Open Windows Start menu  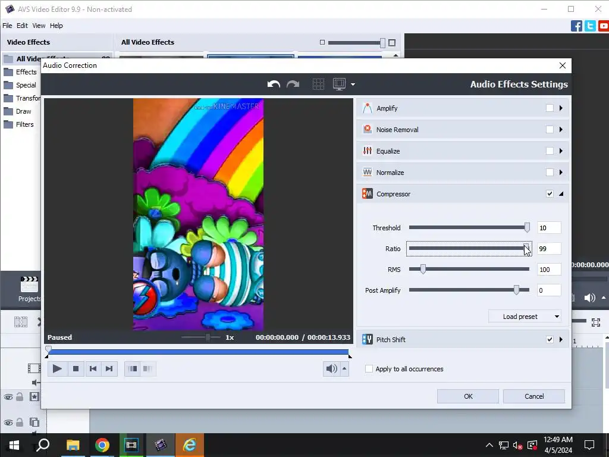click(x=14, y=445)
